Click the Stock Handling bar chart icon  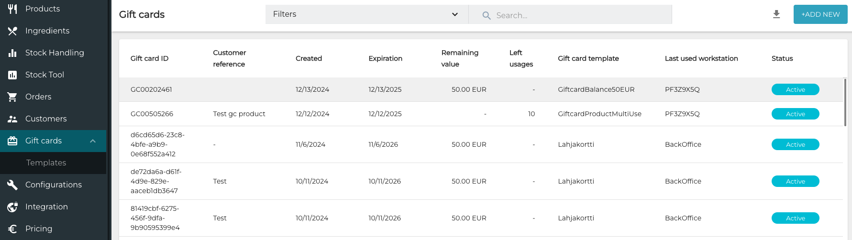[12, 53]
